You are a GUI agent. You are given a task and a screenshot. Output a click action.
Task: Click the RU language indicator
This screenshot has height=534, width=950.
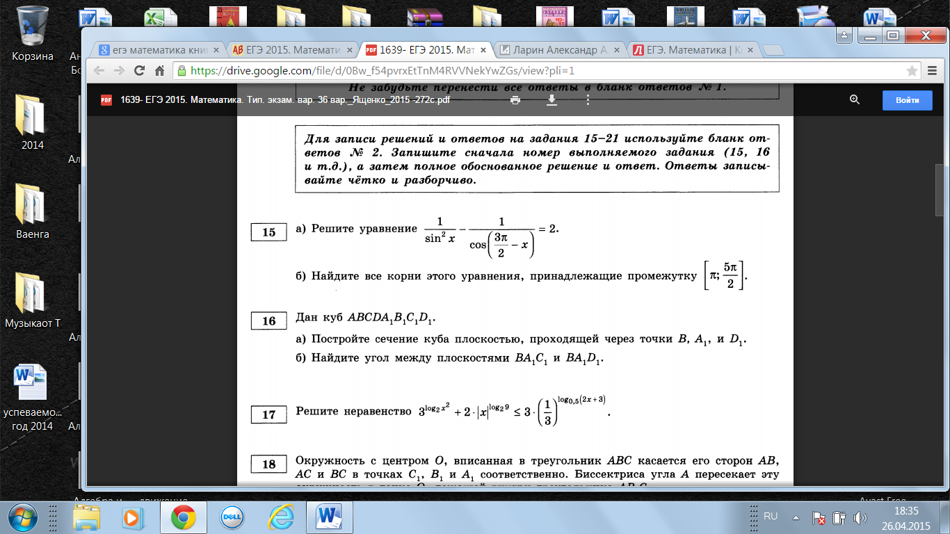[x=771, y=517]
